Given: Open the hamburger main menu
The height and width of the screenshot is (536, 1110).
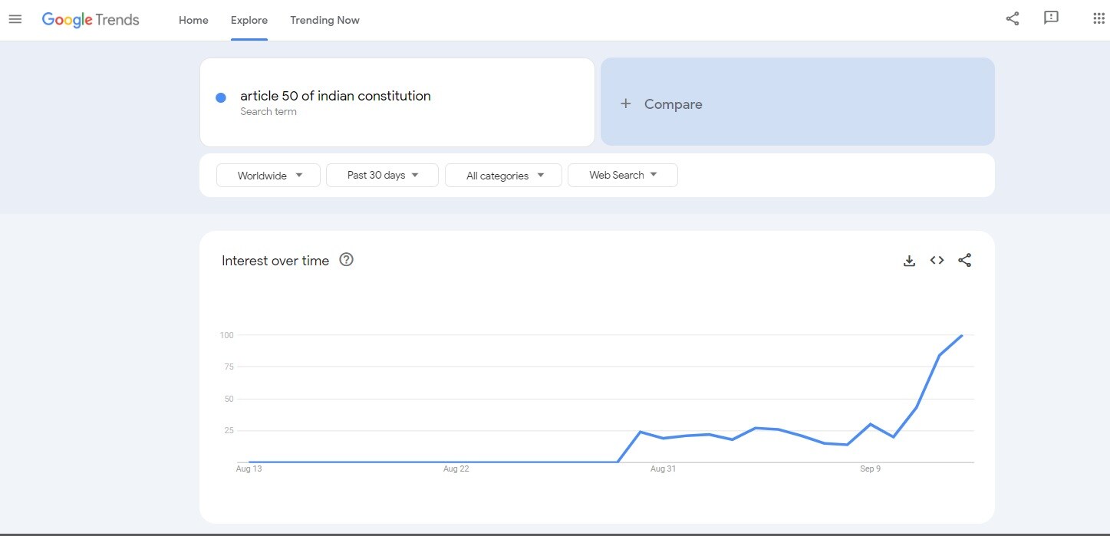Looking at the screenshot, I should 15,19.
